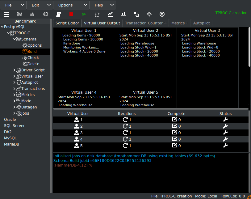Switch to the Transaction Counter tab
The height and width of the screenshot is (199, 251).
pyautogui.click(x=146, y=23)
